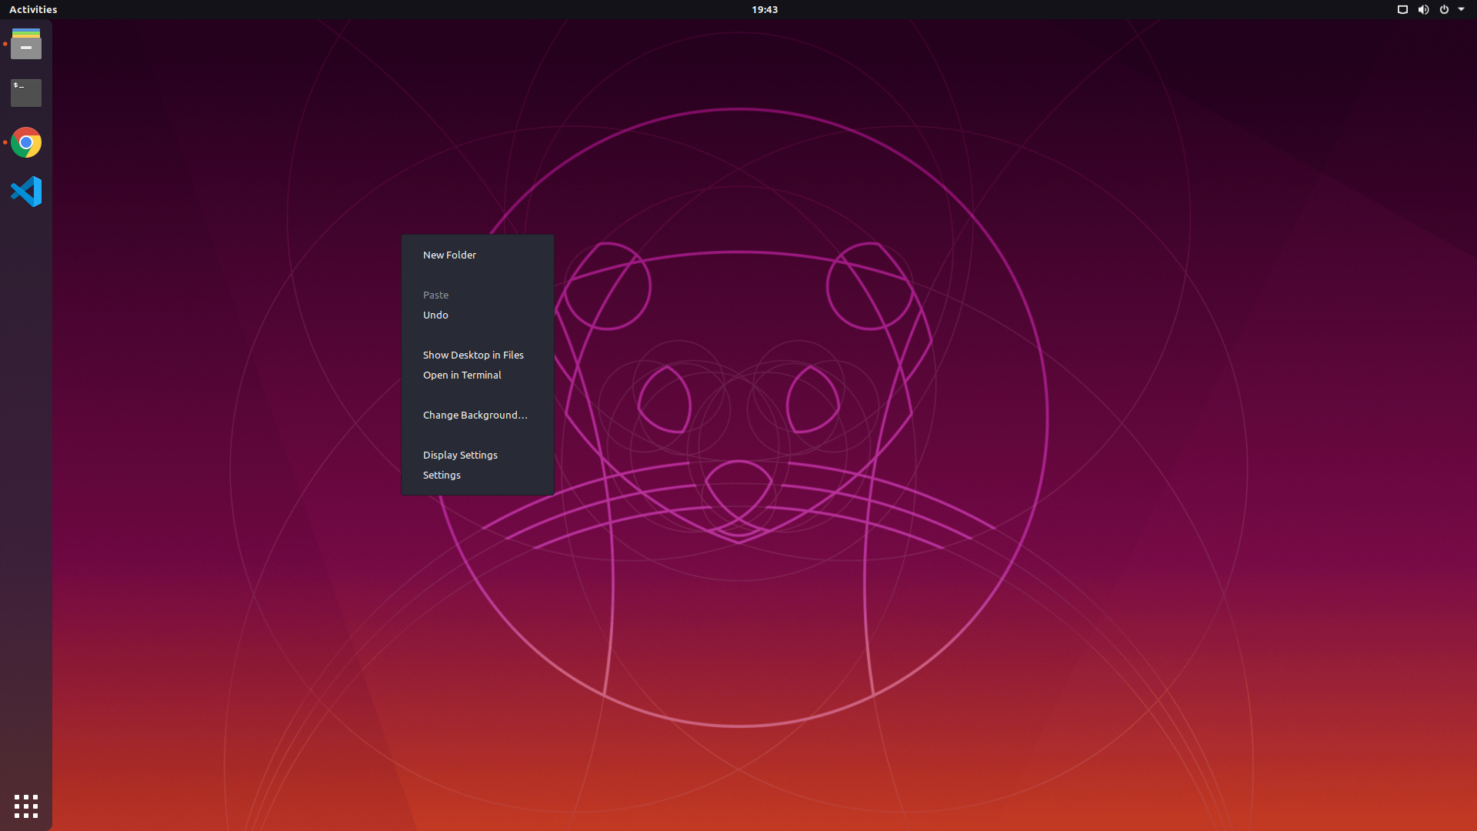Click Show Desktop in Files
This screenshot has height=831, width=1477.
click(x=477, y=355)
